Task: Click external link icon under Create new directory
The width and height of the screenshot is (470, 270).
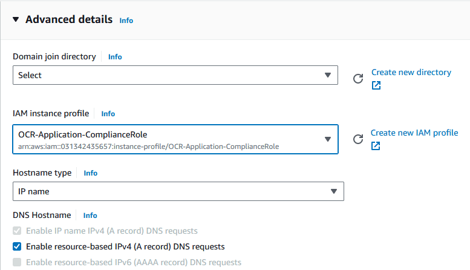Action: (x=376, y=85)
